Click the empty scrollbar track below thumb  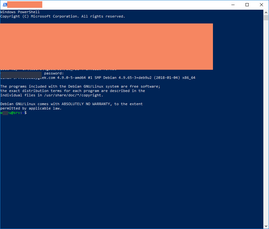click(x=266, y=125)
